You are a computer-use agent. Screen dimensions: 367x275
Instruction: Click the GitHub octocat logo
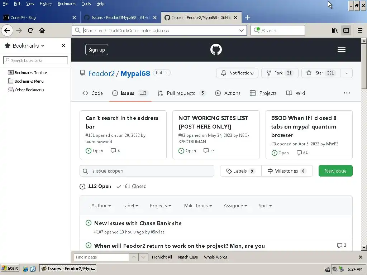coord(216,49)
